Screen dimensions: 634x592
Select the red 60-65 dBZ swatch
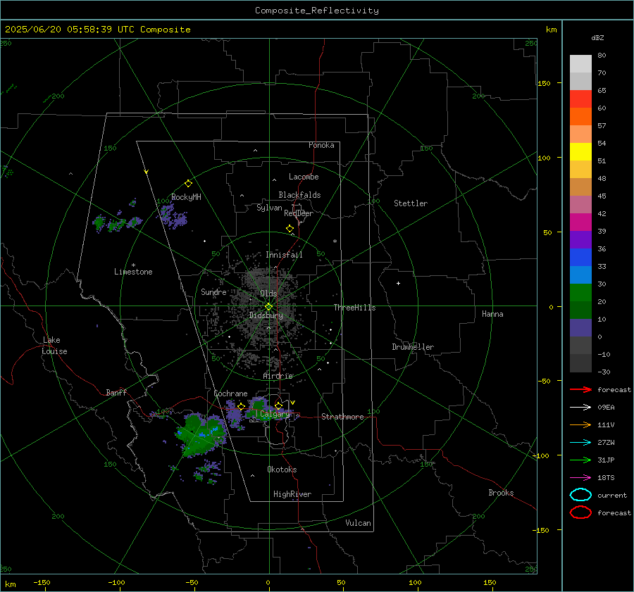(x=580, y=99)
